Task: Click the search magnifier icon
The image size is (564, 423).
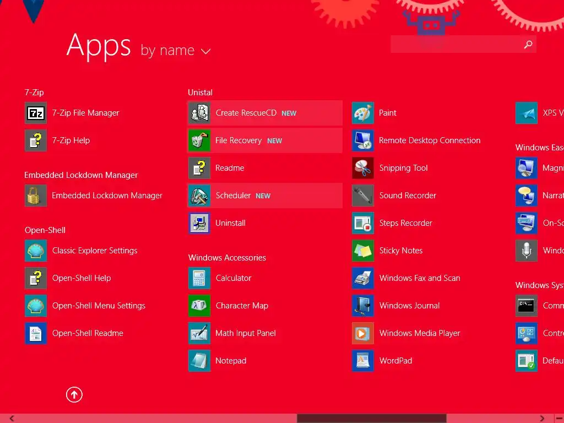Action: (x=528, y=44)
